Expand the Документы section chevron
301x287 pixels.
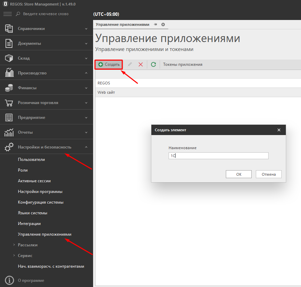[x=86, y=43]
